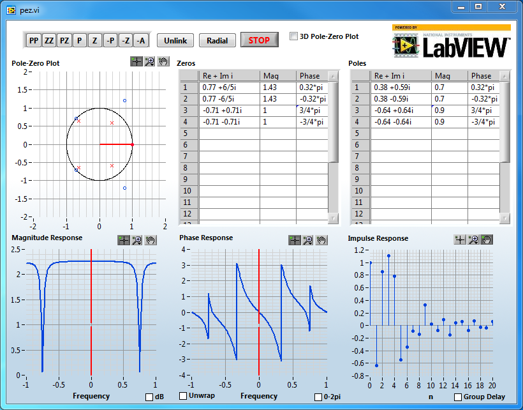Click zoom tool above Magnitude Response graph

137,240
